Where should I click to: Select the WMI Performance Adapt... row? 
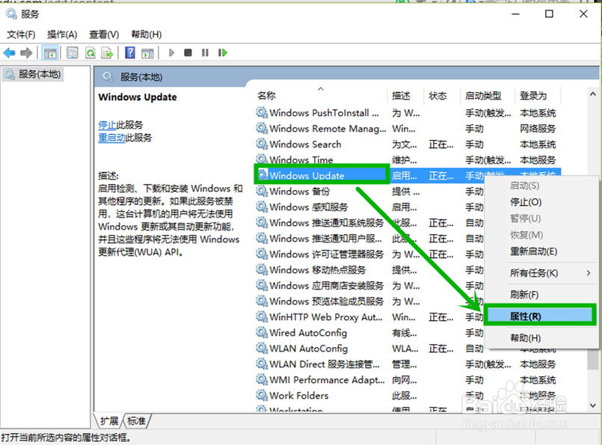coord(408,380)
